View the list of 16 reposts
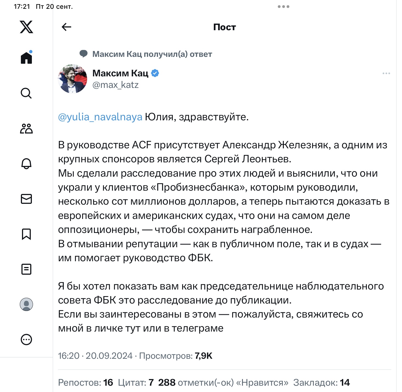Viewport: 402px width, 392px height. pos(85,382)
